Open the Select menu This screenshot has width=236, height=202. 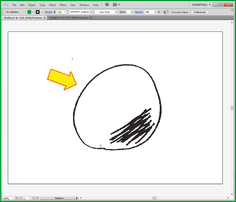pyautogui.click(x=52, y=5)
